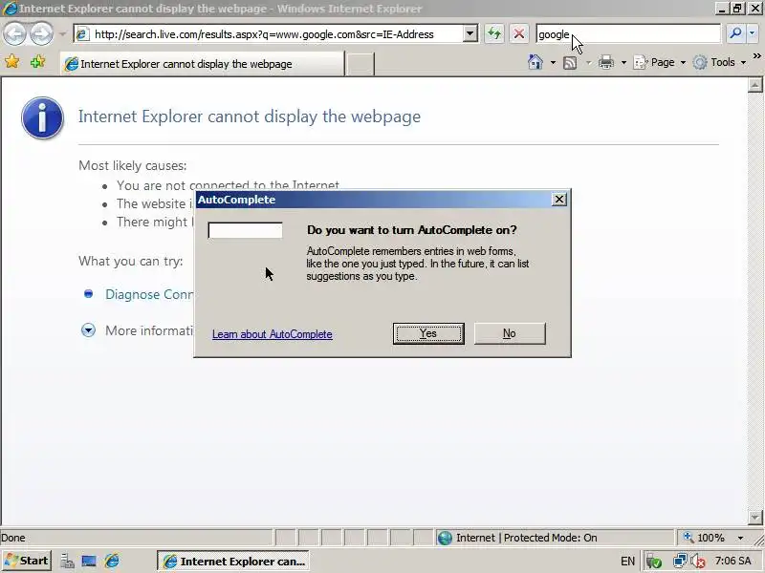Screen dimensions: 765x573
Task: Stop loading with the red X icon
Action: click(519, 34)
